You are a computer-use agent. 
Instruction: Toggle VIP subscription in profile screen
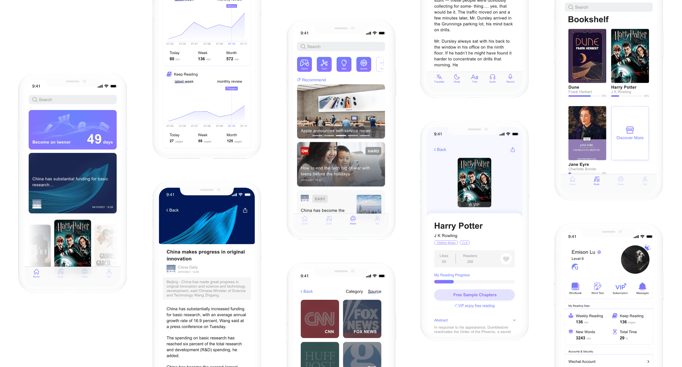coord(620,288)
